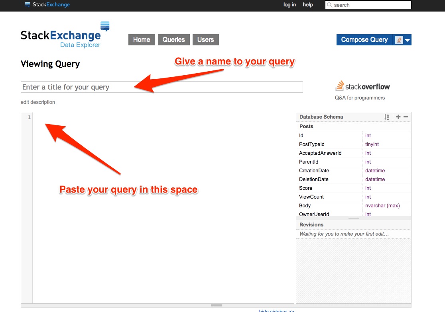
Task: Go to the Home tab
Action: (x=142, y=40)
